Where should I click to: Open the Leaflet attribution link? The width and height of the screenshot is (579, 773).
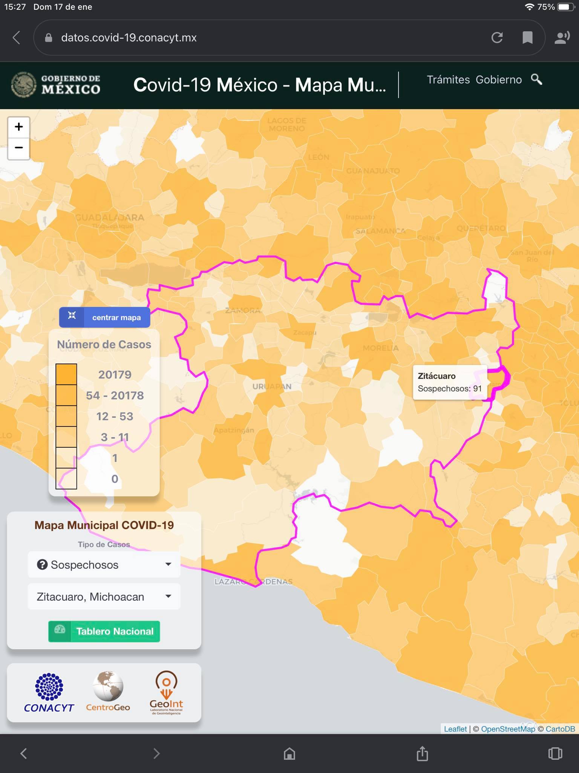click(x=455, y=729)
